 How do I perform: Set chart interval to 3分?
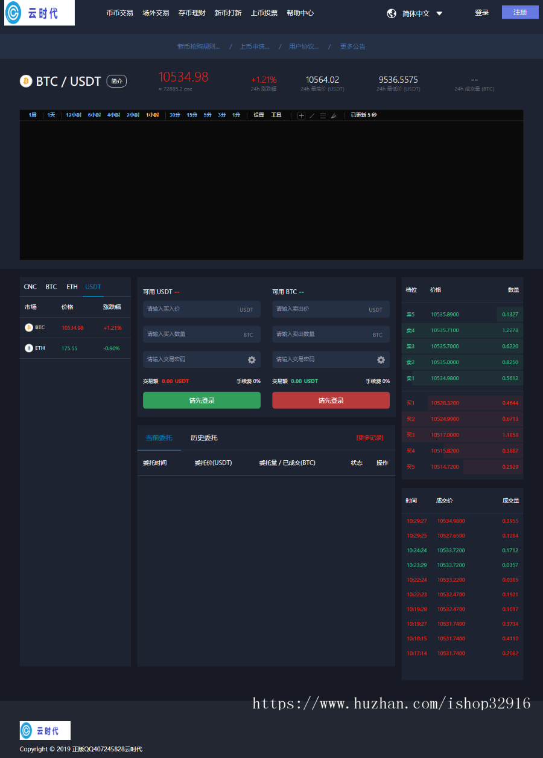coord(222,115)
